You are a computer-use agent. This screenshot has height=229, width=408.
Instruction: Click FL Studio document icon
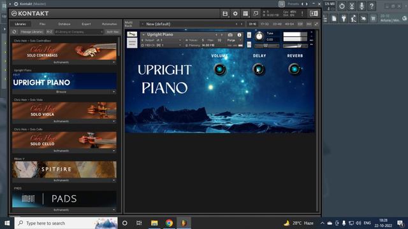pyautogui.click(x=334, y=18)
